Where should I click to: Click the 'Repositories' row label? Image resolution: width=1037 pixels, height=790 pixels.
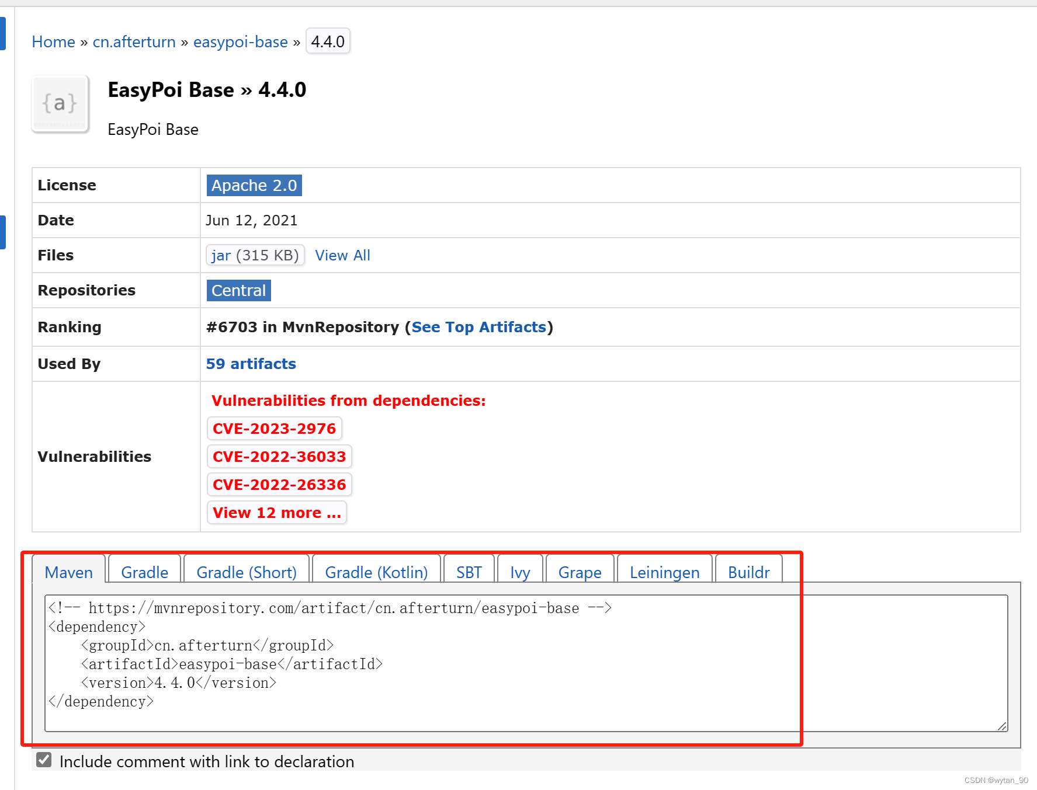point(86,290)
